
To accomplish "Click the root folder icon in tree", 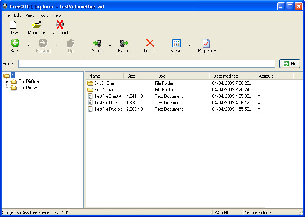I will coord(6,75).
